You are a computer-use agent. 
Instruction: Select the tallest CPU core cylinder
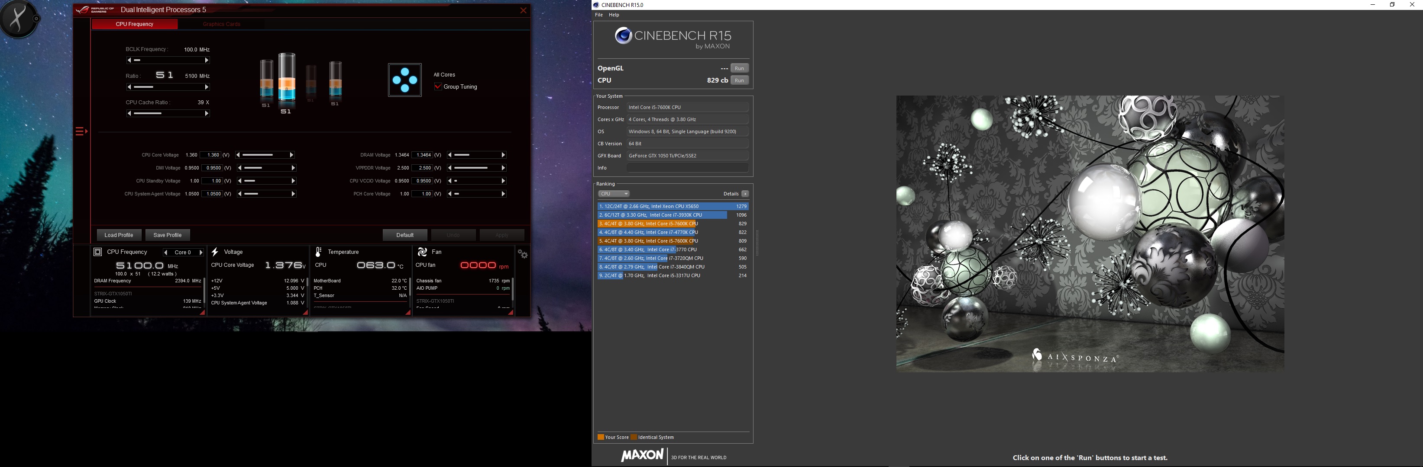tap(286, 77)
